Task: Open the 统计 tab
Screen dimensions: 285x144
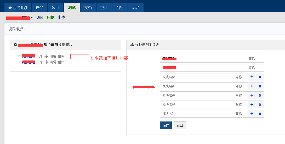Action: pyautogui.click(x=104, y=8)
